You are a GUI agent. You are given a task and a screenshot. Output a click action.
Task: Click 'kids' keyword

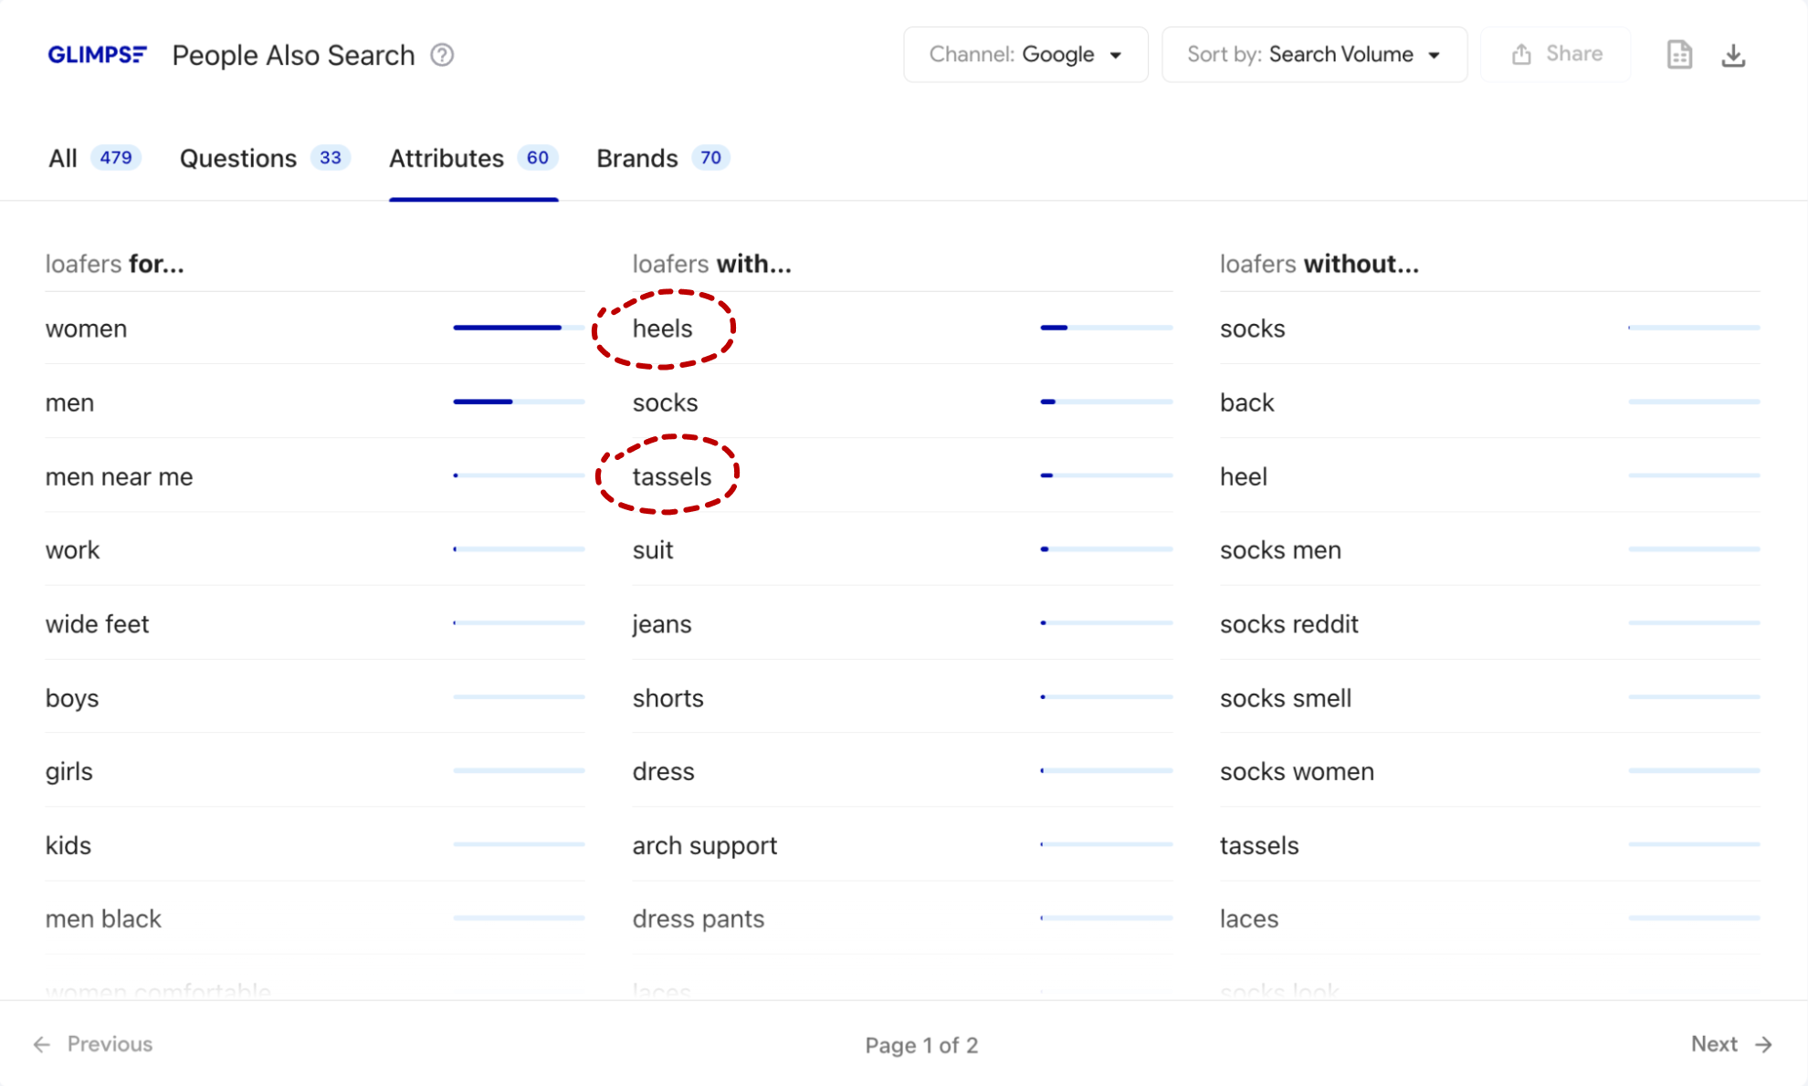[x=68, y=845]
